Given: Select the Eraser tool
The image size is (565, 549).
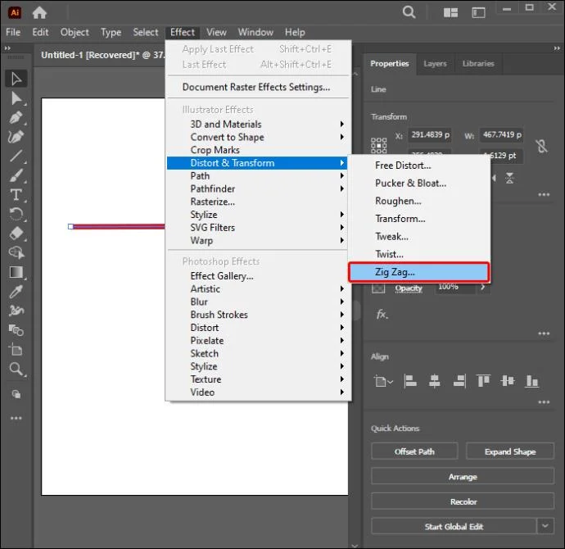Looking at the screenshot, I should pyautogui.click(x=16, y=234).
